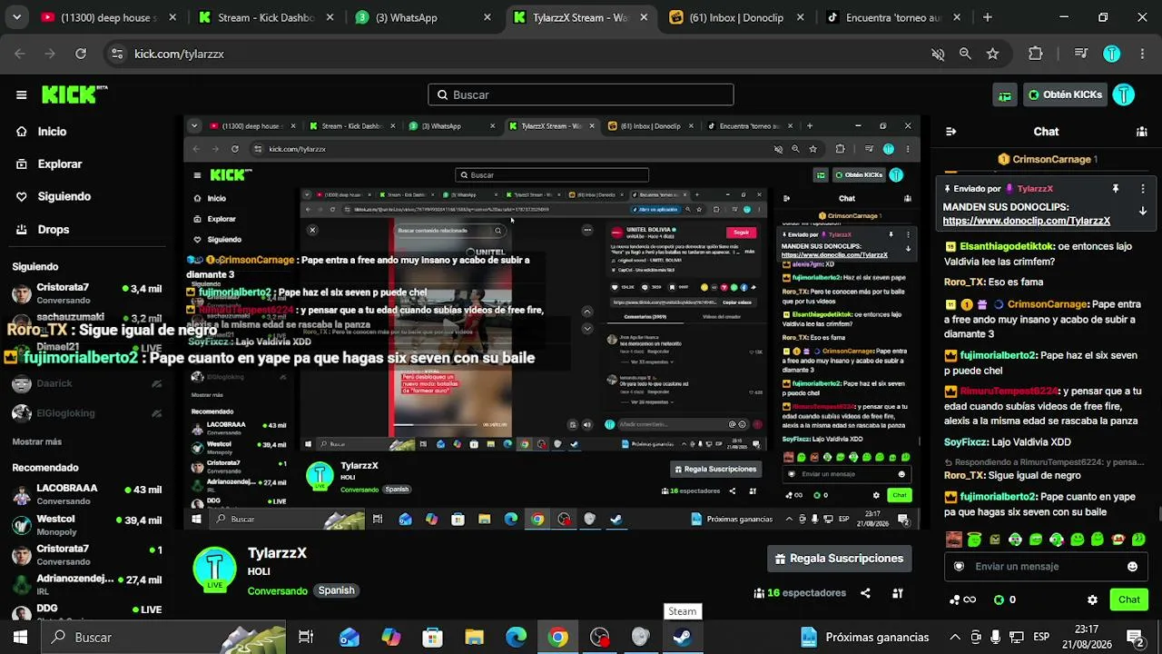The height and width of the screenshot is (654, 1162).
Task: Expand Mostrar más in followed channels
Action: (37, 442)
